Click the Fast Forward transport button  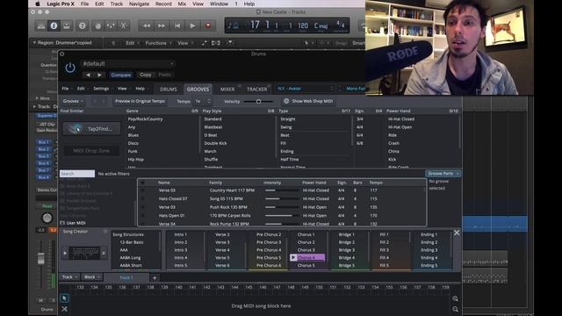[162, 25]
